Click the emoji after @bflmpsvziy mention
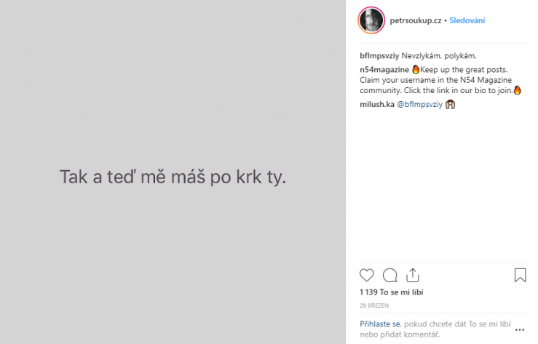This screenshot has height=344, width=538. tap(450, 104)
